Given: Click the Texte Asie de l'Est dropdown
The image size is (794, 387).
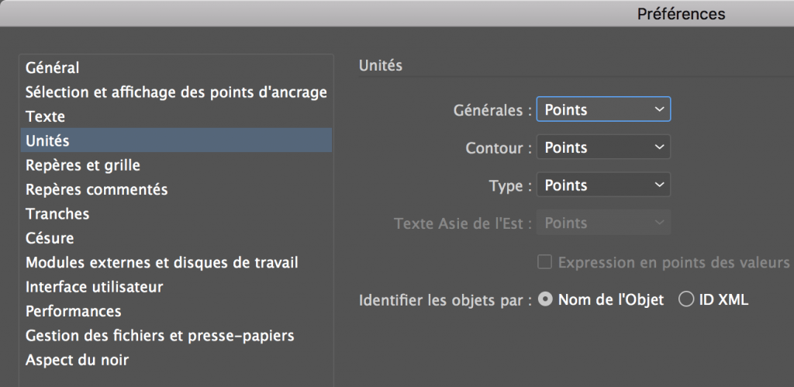Looking at the screenshot, I should (x=603, y=223).
